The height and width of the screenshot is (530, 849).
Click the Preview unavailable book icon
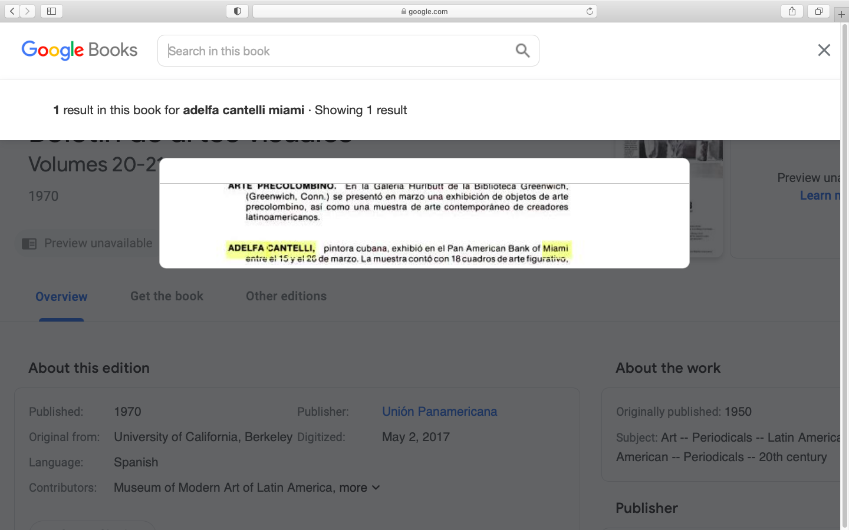click(x=29, y=243)
